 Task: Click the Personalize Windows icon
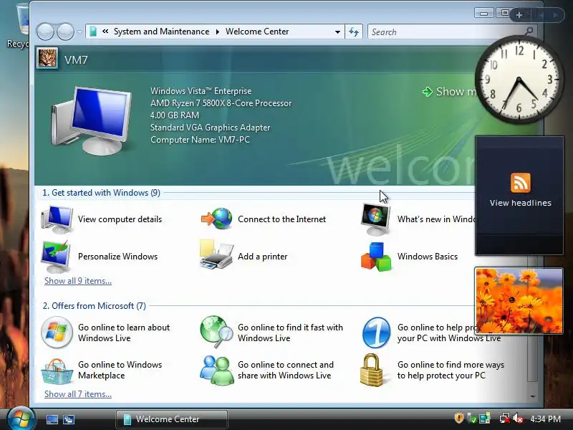tap(56, 257)
